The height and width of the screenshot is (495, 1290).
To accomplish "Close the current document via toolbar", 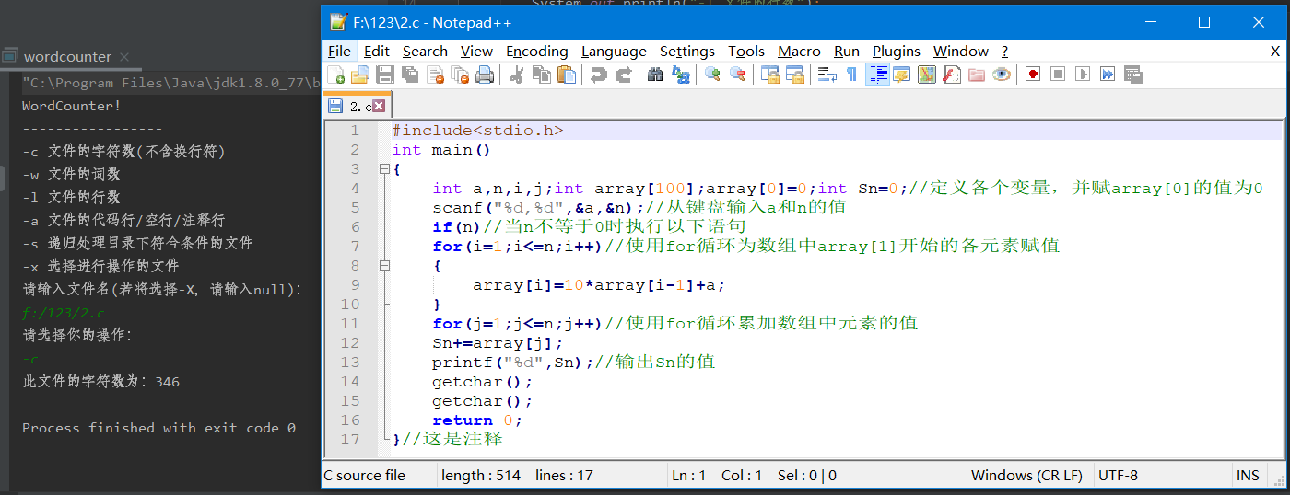I will [435, 75].
